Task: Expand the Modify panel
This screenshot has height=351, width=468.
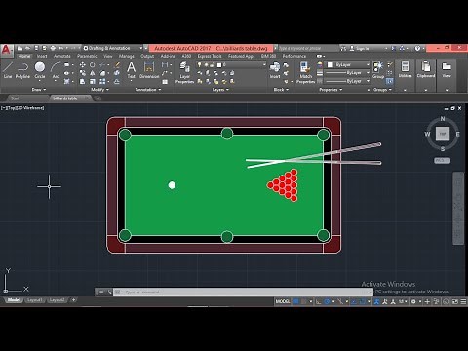Action: pyautogui.click(x=99, y=90)
